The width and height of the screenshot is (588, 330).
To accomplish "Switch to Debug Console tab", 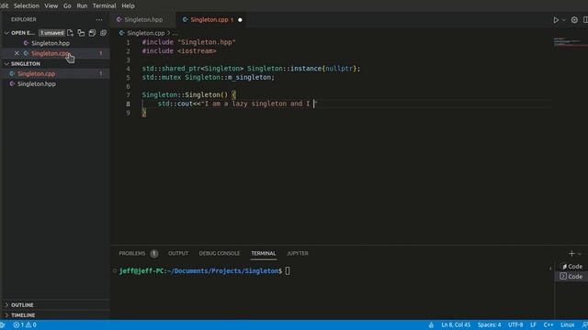I will click(x=219, y=253).
